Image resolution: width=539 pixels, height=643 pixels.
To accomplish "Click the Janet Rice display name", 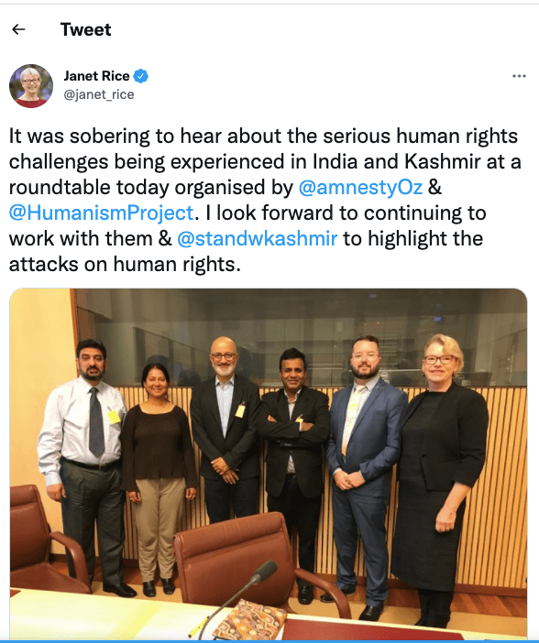I will click(x=96, y=76).
